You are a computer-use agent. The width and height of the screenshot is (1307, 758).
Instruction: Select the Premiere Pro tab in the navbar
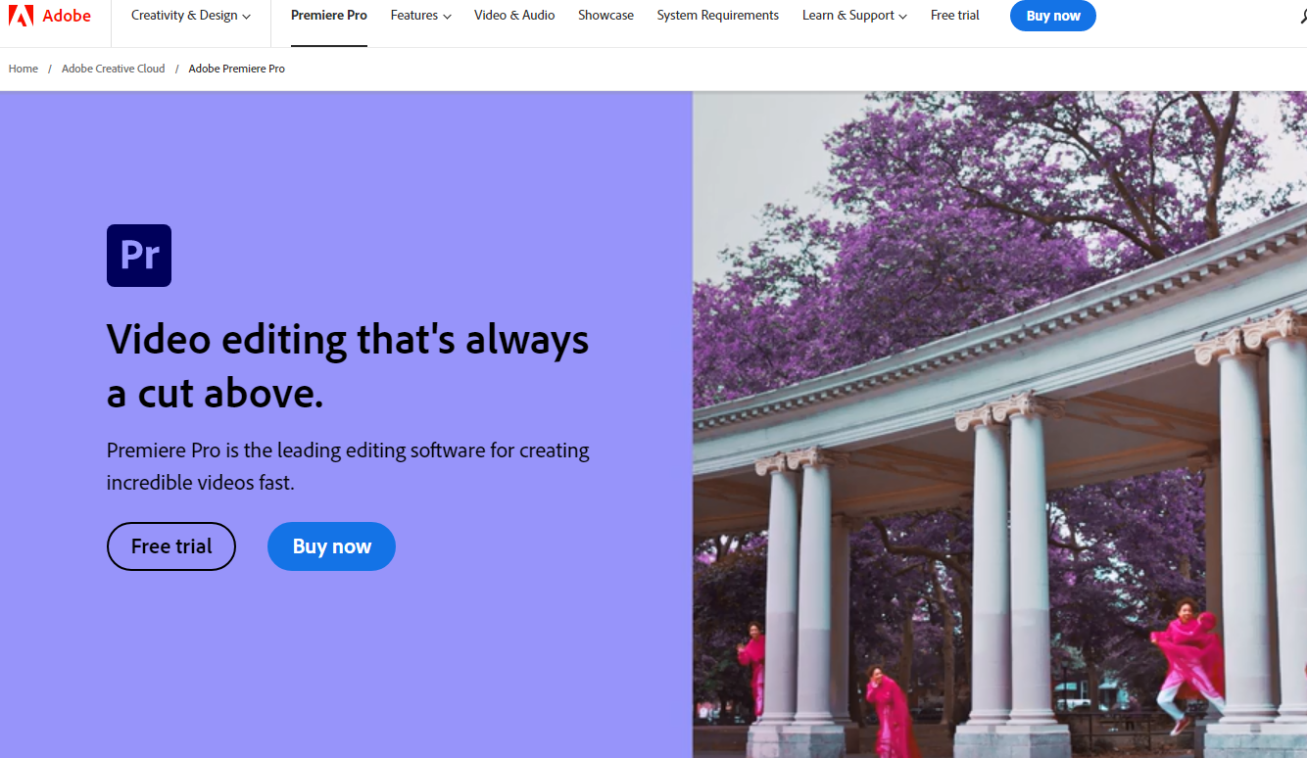coord(329,16)
